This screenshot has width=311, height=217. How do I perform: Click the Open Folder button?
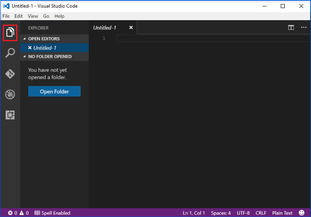[x=54, y=91]
